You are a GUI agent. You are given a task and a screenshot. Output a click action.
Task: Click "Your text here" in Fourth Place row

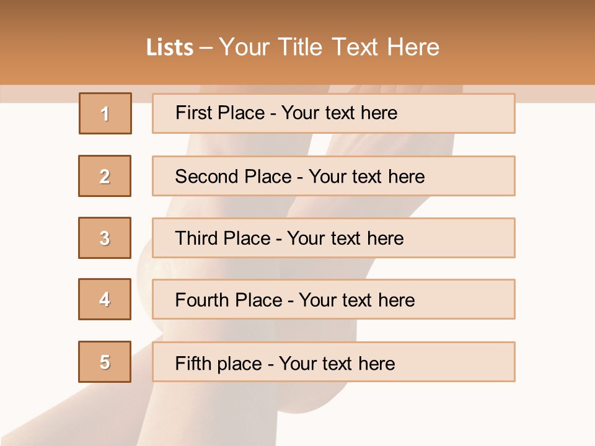tap(357, 300)
